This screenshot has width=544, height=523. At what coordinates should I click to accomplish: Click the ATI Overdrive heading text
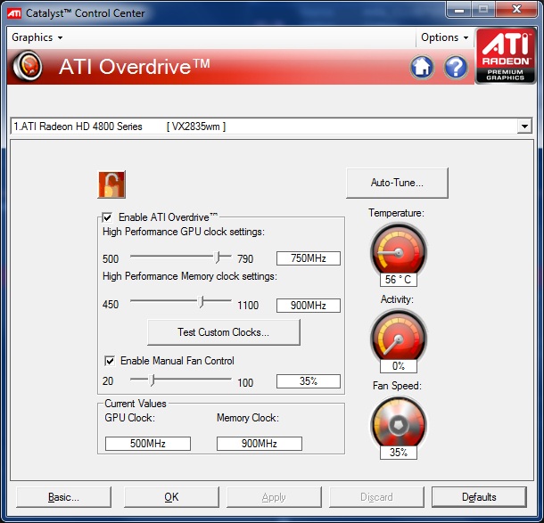click(x=135, y=67)
